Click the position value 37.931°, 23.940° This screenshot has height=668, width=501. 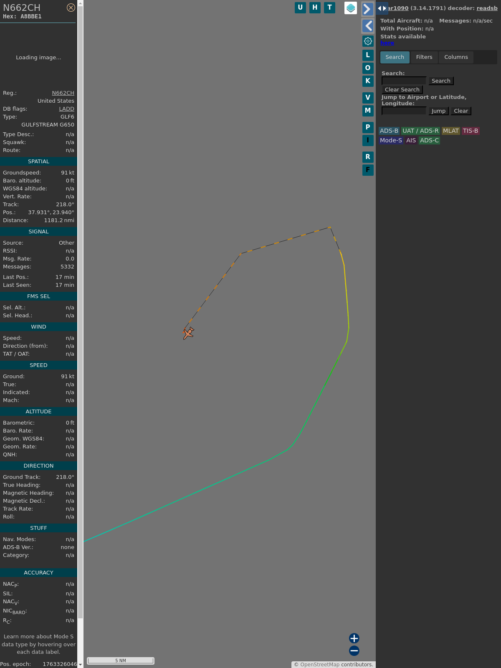pyautogui.click(x=51, y=213)
